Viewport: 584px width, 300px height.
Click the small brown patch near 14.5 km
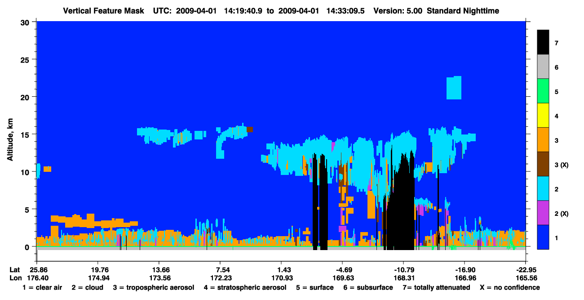250,129
